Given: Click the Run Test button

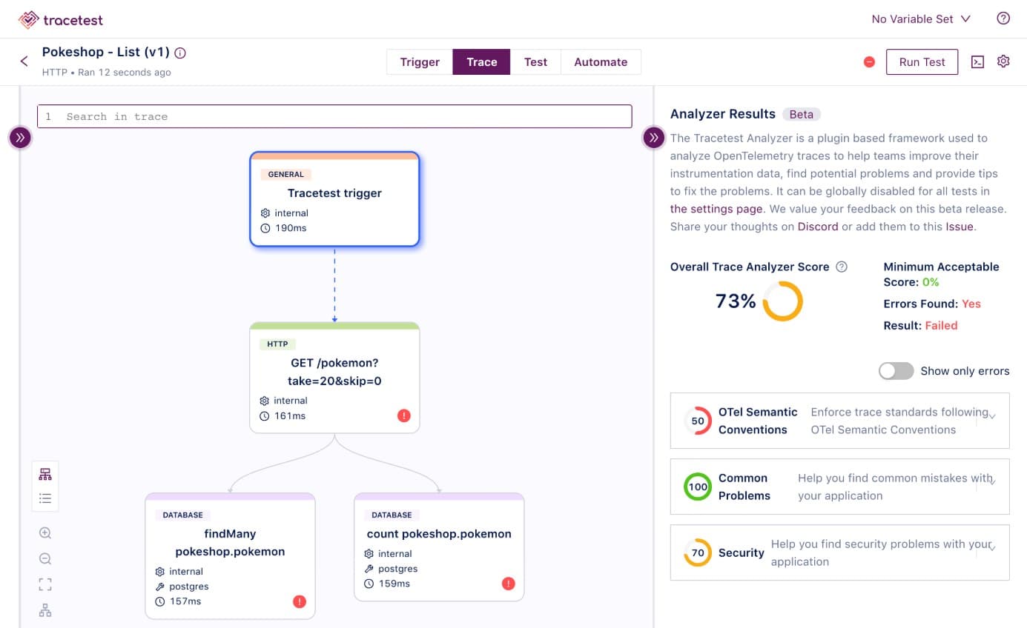Looking at the screenshot, I should click(x=922, y=62).
